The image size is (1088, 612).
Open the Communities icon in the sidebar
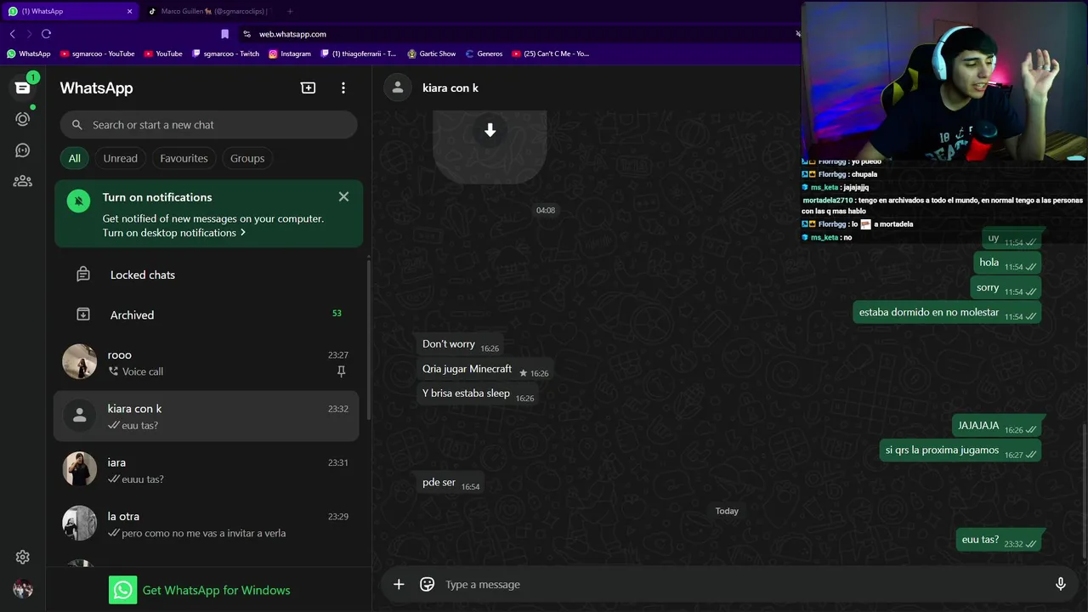click(x=23, y=181)
